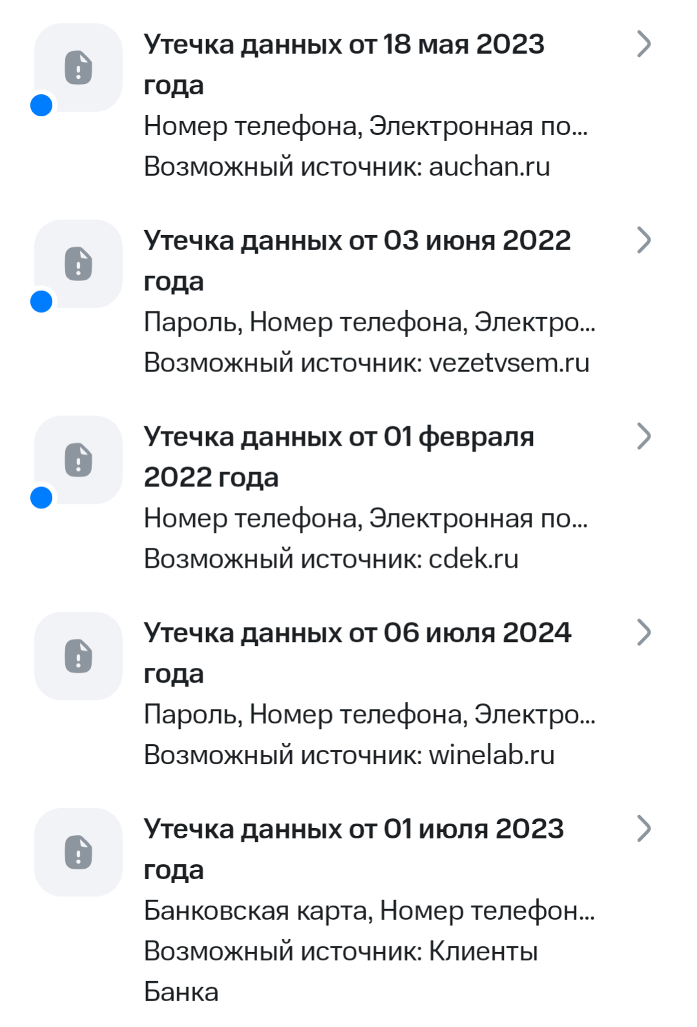This screenshot has width=697, height=1027.
Task: Expand the 18 мая 2023 leak chevron
Action: point(643,44)
